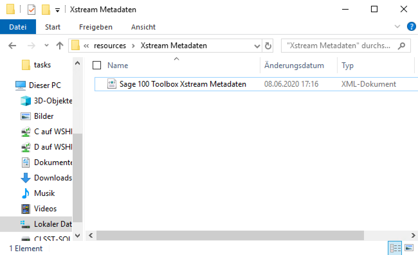Toggle the select all checkbox in header
Image resolution: width=418 pixels, height=255 pixels.
click(97, 66)
